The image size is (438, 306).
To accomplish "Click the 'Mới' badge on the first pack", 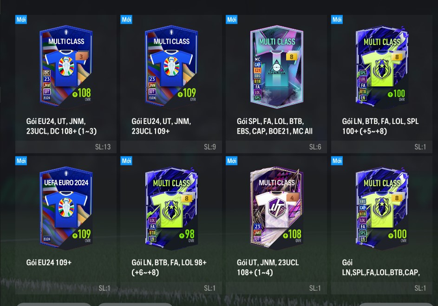I will [21, 20].
